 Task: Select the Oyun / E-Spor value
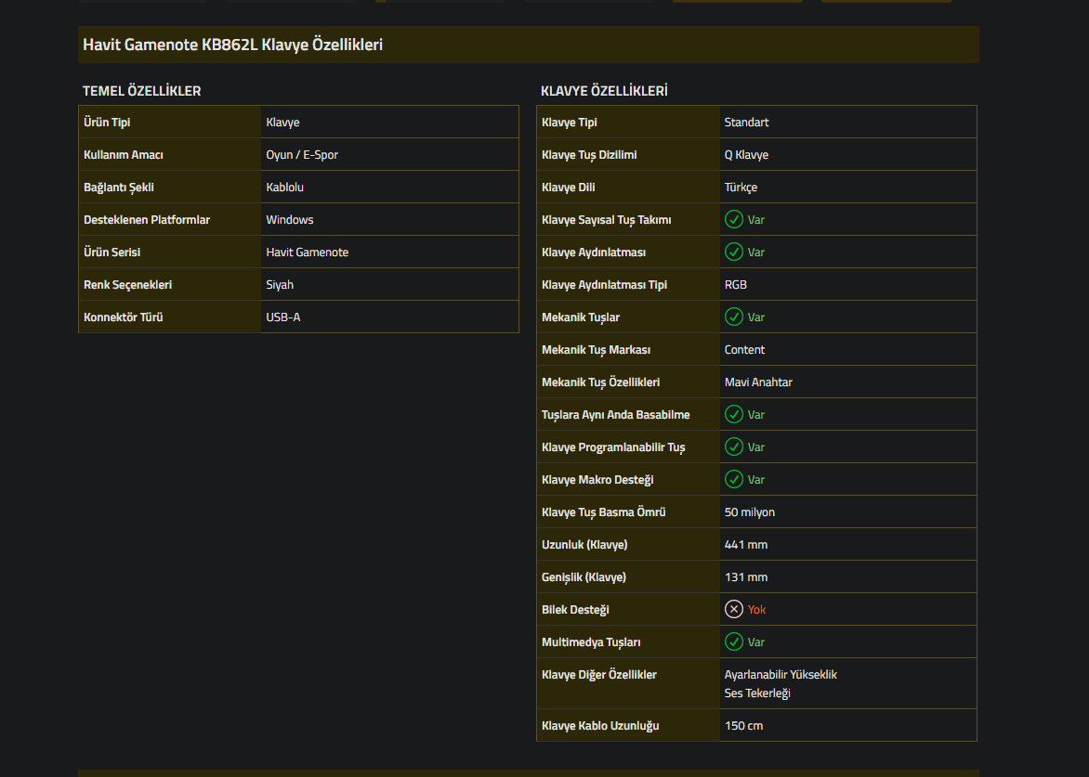click(x=302, y=155)
